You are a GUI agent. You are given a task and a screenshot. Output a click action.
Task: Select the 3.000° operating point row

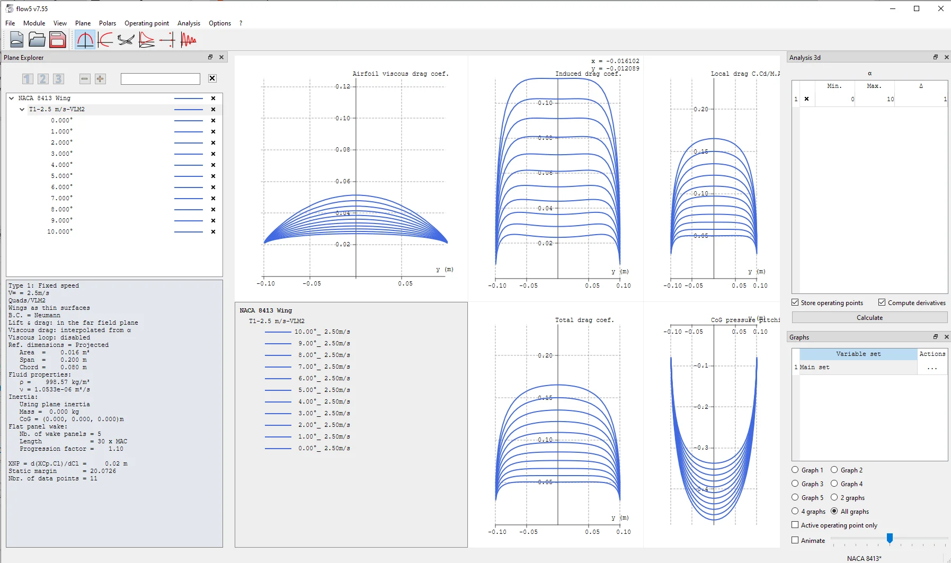pyautogui.click(x=114, y=154)
